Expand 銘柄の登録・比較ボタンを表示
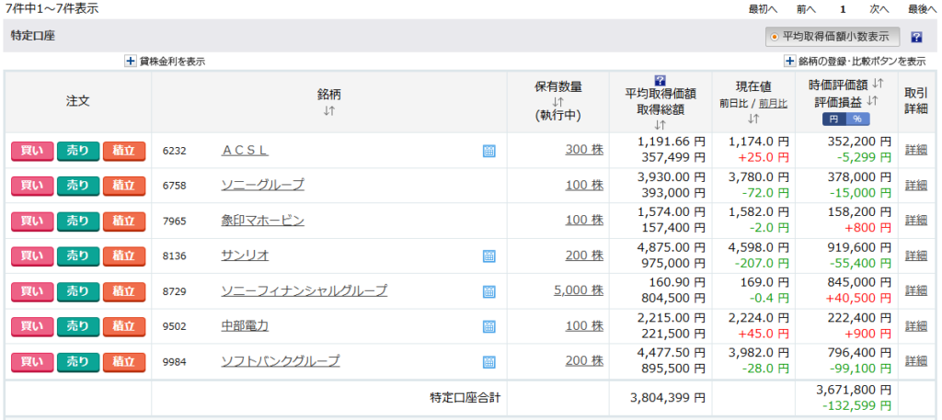The image size is (942, 420). (789, 62)
